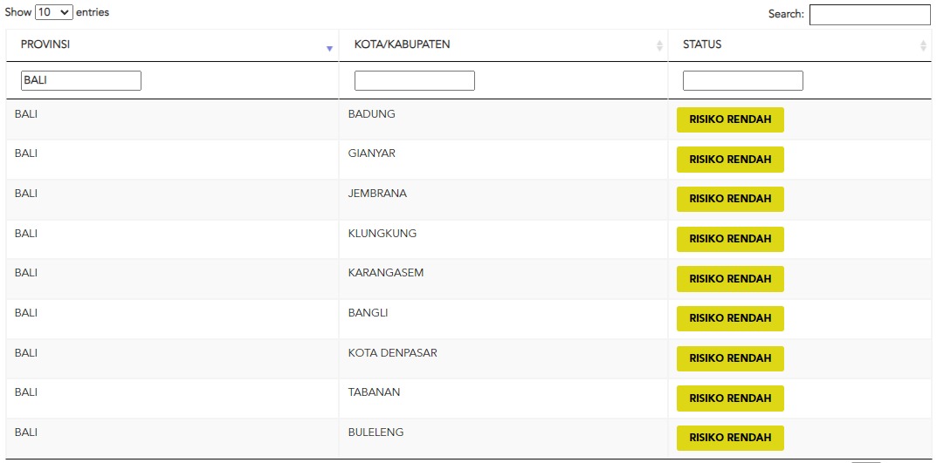
Task: Sort by the PROVINSI column arrow
Action: [x=329, y=49]
